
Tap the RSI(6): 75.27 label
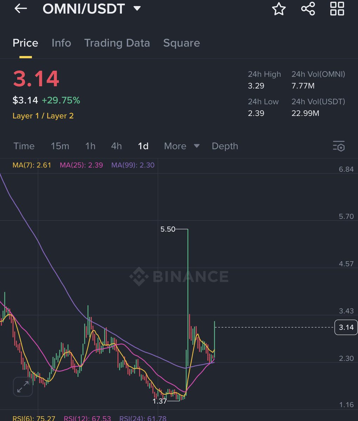tap(34, 418)
